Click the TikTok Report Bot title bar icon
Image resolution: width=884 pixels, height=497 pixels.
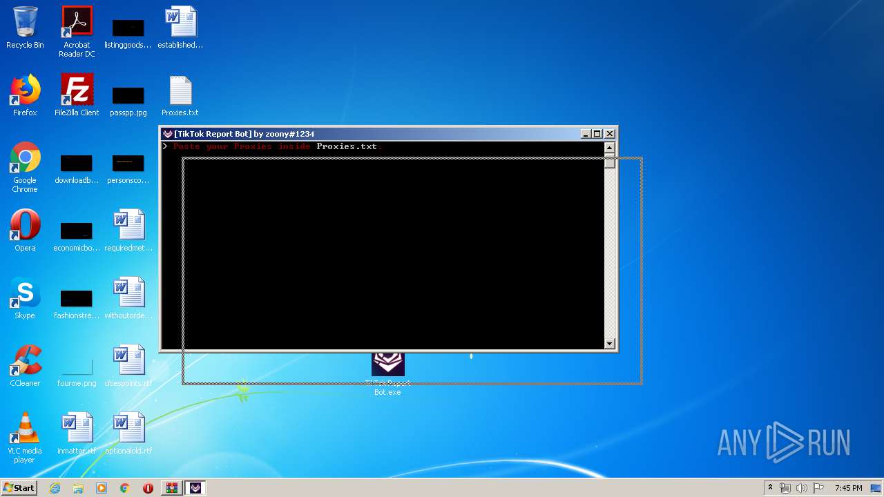tap(167, 134)
